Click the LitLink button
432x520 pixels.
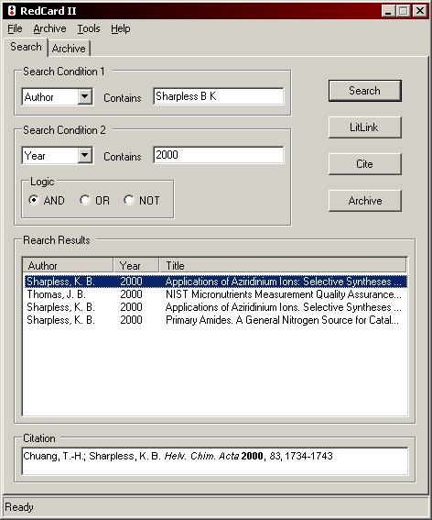coord(365,127)
